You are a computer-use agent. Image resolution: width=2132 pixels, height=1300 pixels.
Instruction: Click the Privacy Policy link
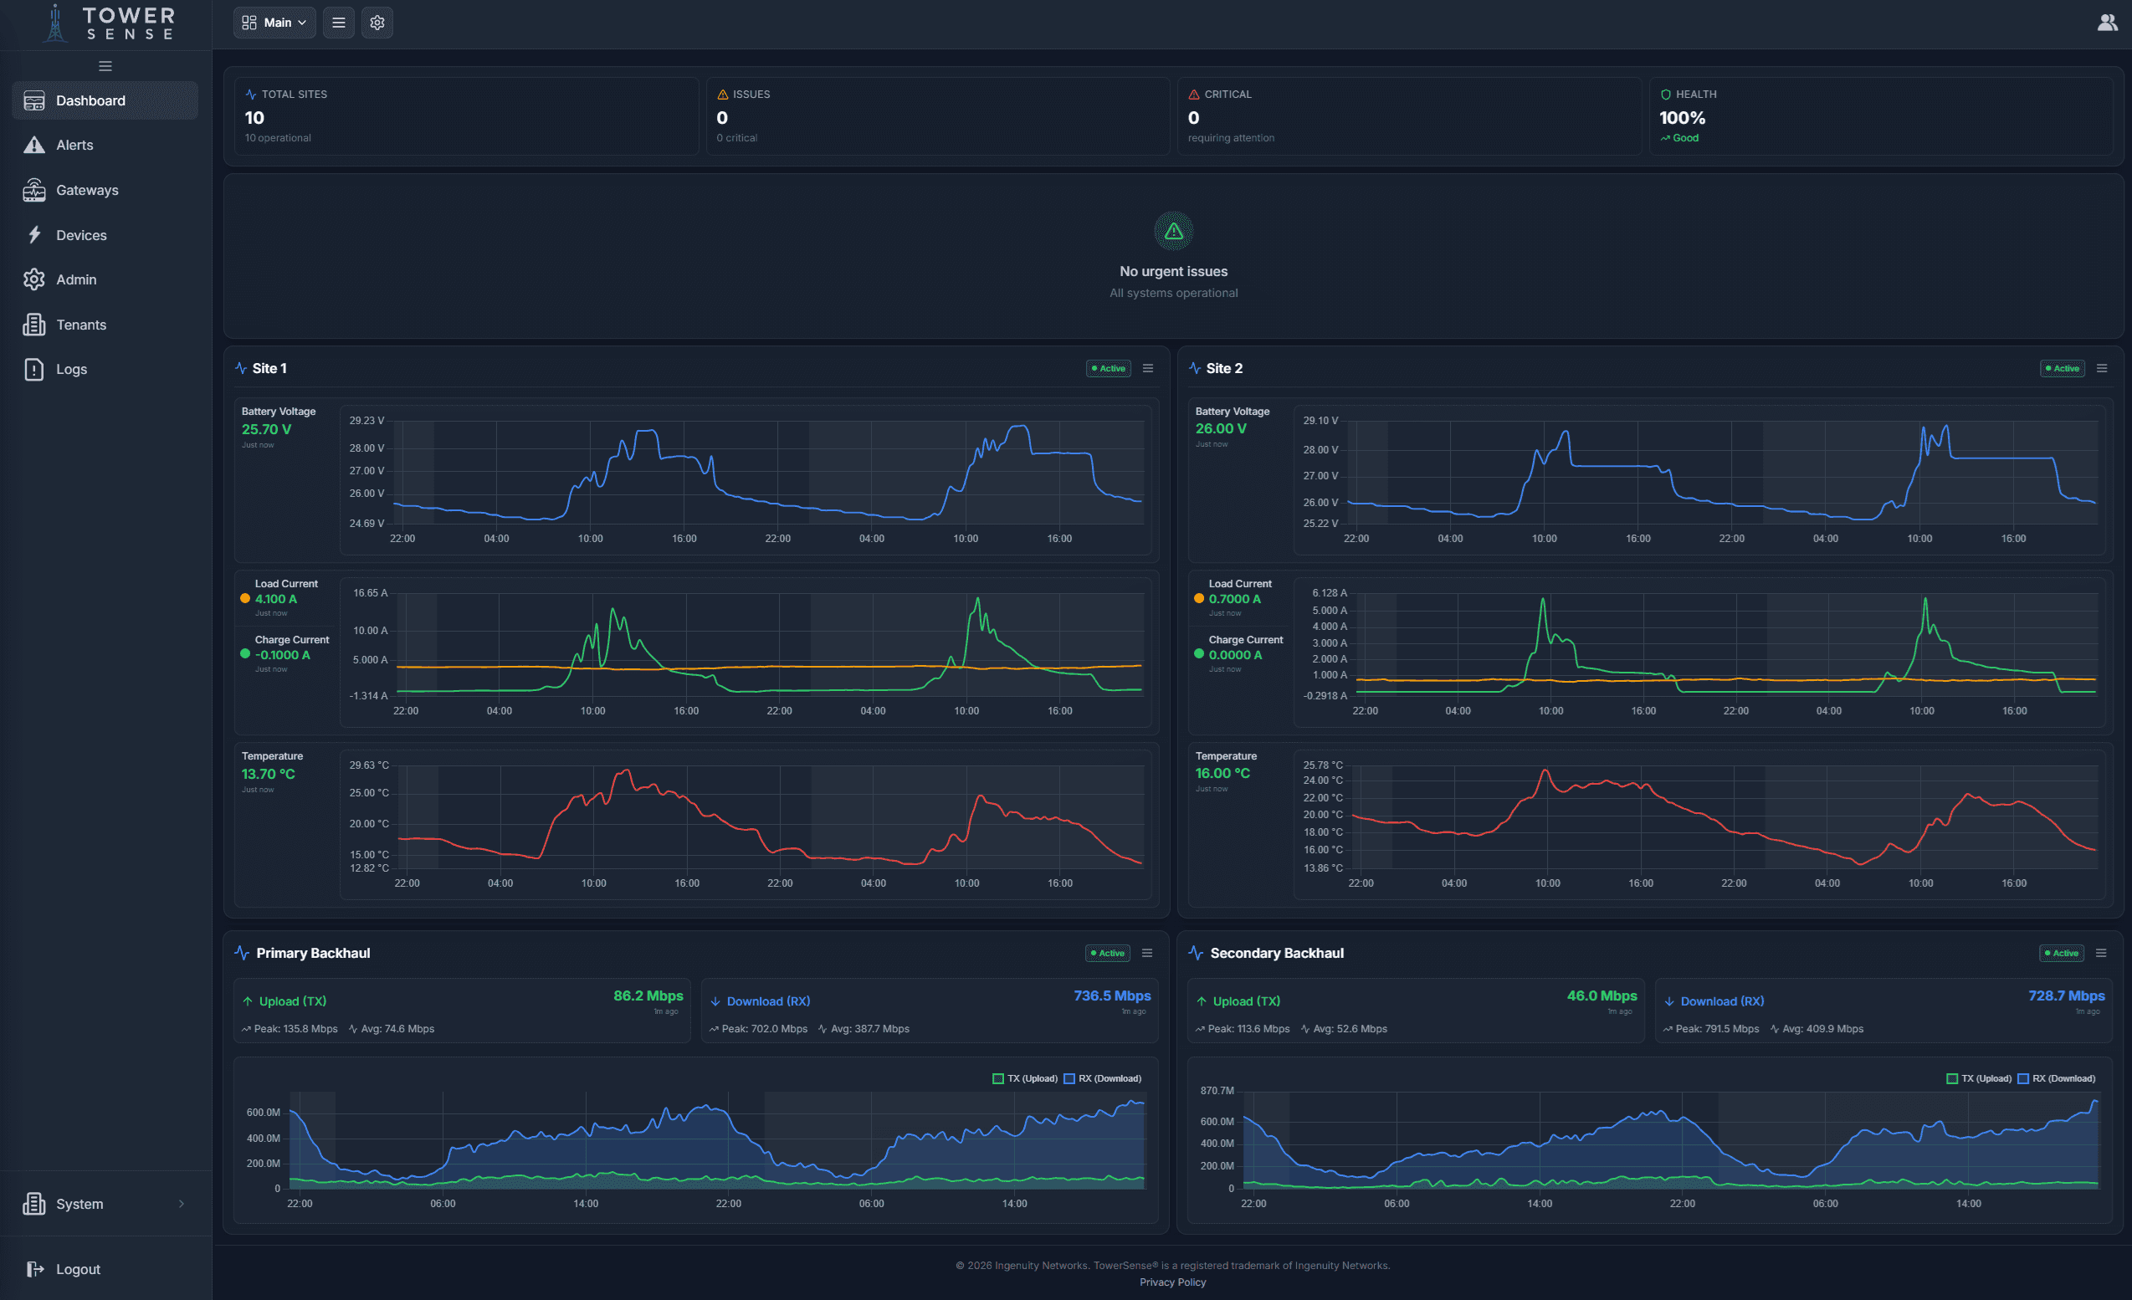[x=1172, y=1282]
